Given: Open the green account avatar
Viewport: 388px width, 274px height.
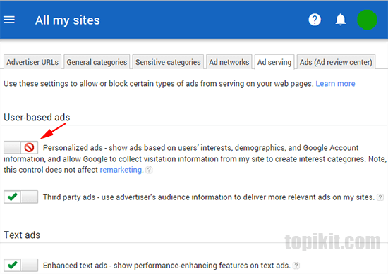Looking at the screenshot, I should click(x=367, y=20).
